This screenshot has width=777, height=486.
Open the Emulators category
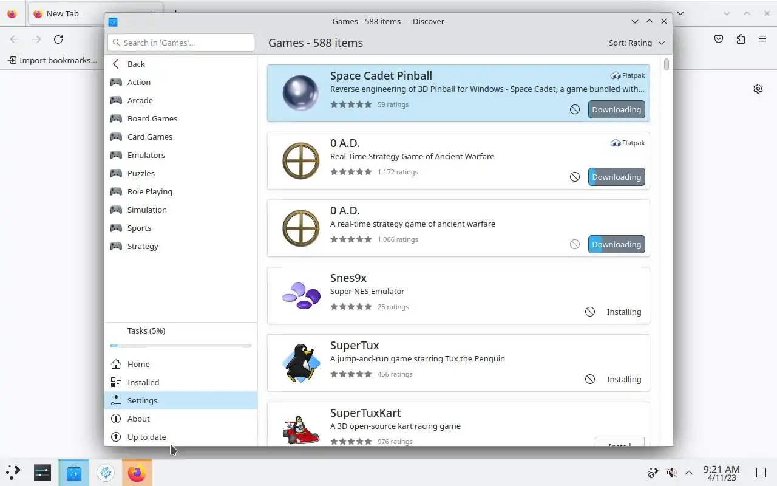[181, 155]
